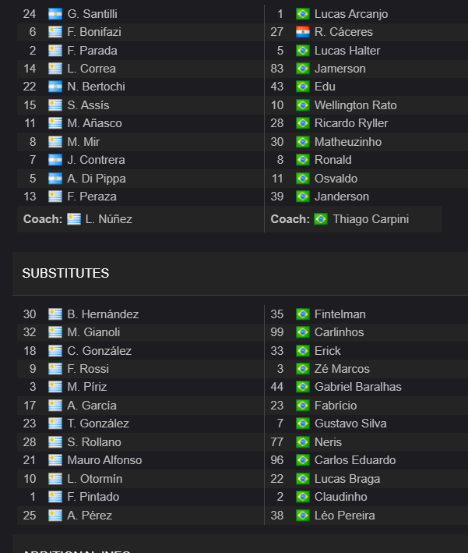Click Argentina flag beside N. Bertochi

click(x=55, y=87)
